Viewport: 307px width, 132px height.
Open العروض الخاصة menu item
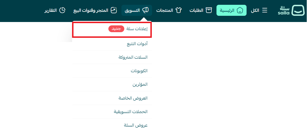click(133, 98)
